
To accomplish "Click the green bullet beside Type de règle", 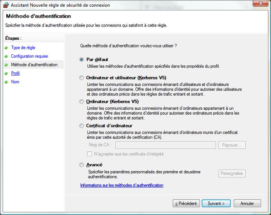I will [x=6, y=48].
